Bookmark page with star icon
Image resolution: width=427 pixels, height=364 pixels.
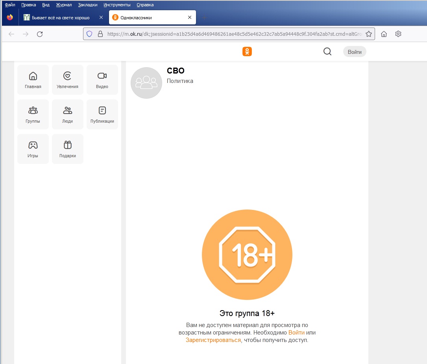[369, 34]
